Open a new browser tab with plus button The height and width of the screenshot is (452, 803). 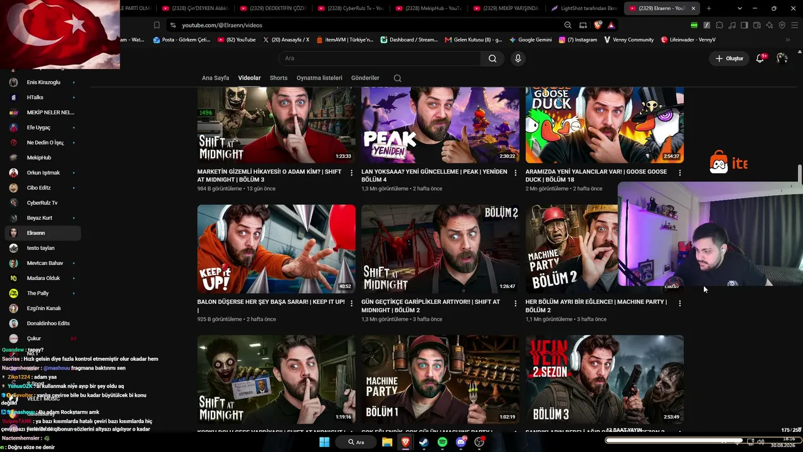click(x=709, y=8)
